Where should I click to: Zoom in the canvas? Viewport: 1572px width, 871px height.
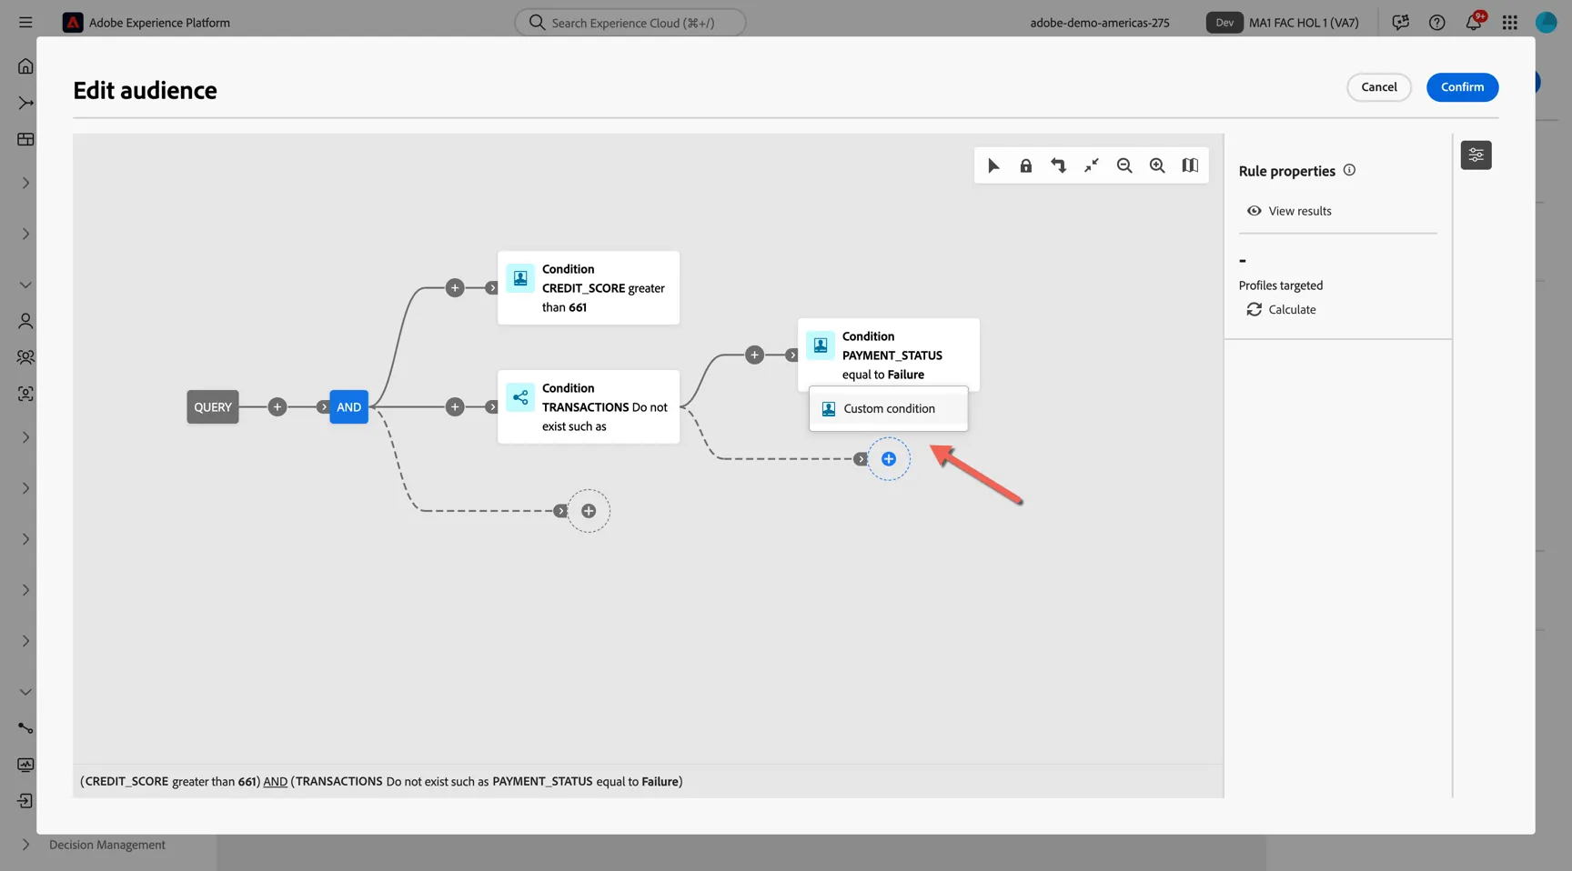pos(1157,165)
